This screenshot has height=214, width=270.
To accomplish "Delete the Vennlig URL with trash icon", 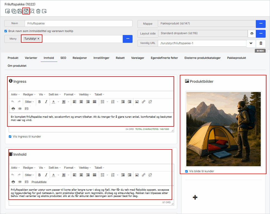I will pos(261,43).
